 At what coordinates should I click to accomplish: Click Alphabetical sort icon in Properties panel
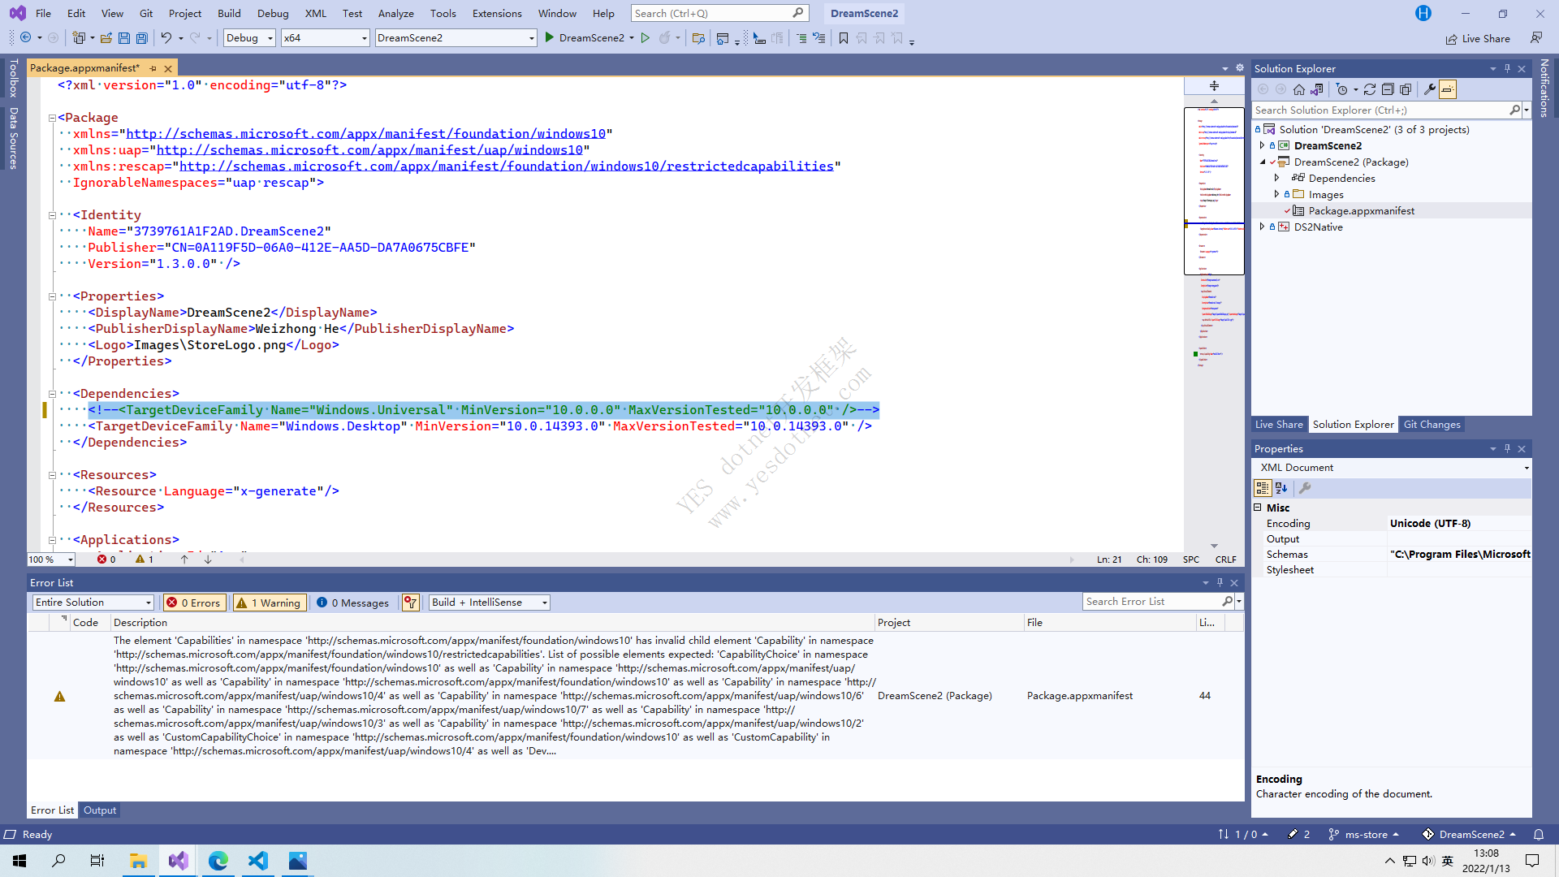click(x=1281, y=488)
